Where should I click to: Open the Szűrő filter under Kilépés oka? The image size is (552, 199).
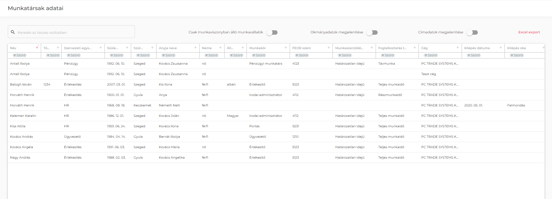click(x=517, y=55)
